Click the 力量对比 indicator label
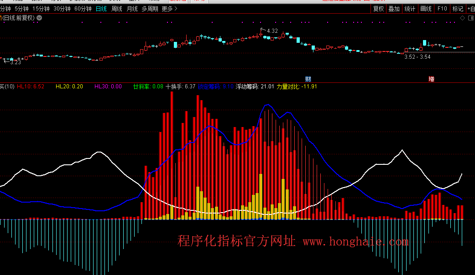 click(297, 86)
